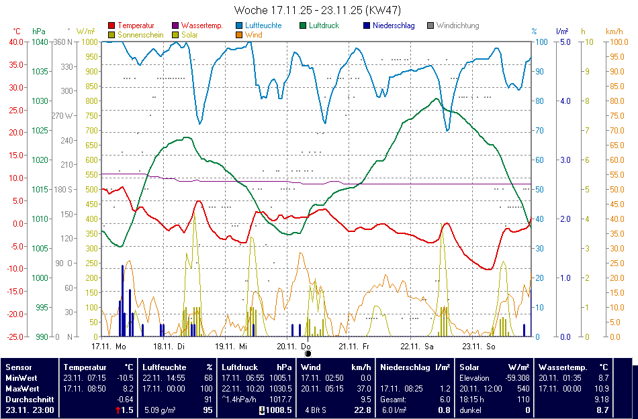This screenshot has height=419, width=638.
Task: Click the dark blue Niederschlag legend square
Action: point(367,25)
